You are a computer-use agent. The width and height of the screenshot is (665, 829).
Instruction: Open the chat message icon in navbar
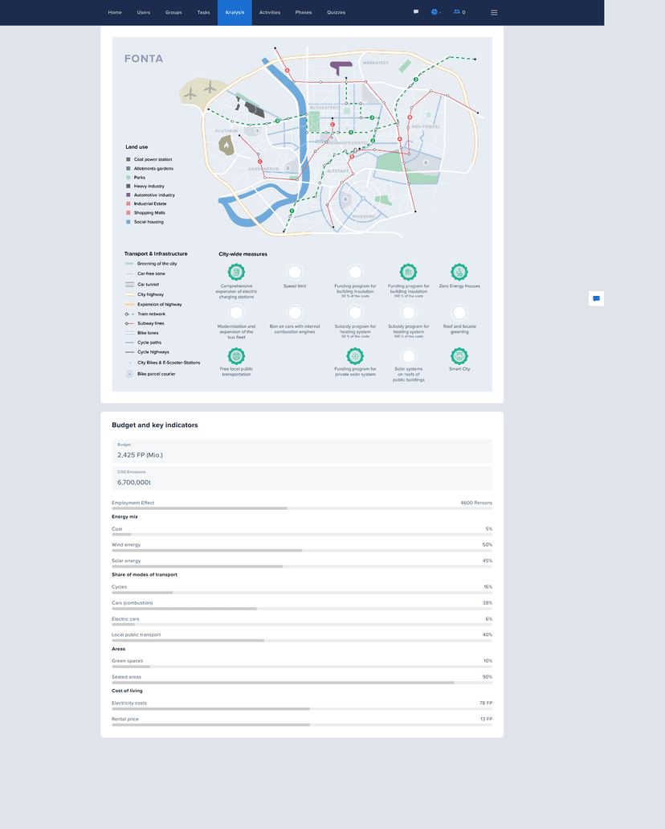pyautogui.click(x=415, y=12)
